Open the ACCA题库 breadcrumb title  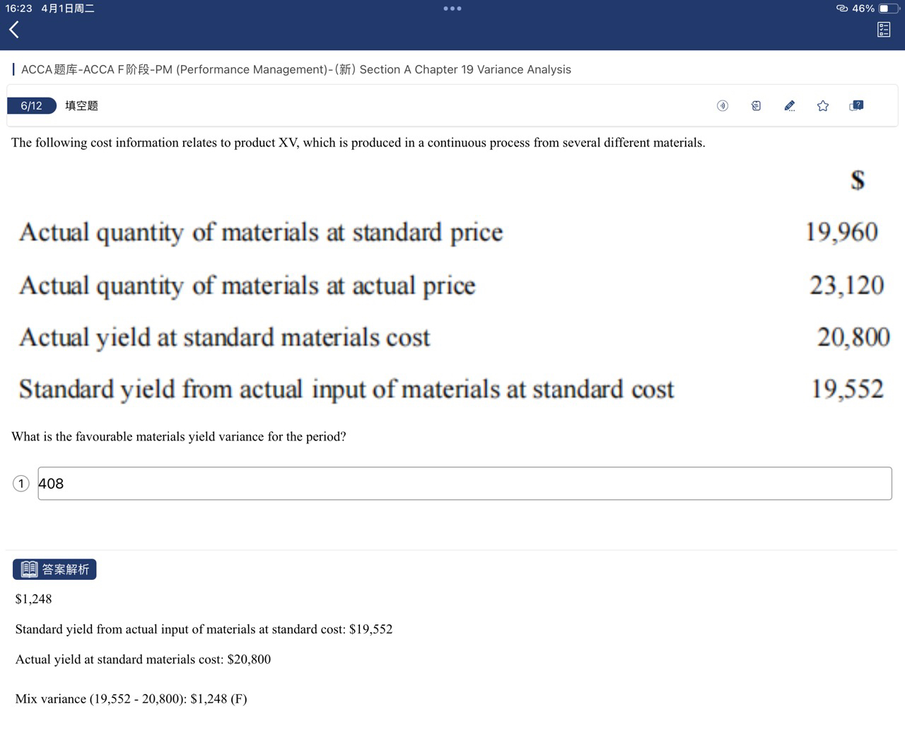296,69
